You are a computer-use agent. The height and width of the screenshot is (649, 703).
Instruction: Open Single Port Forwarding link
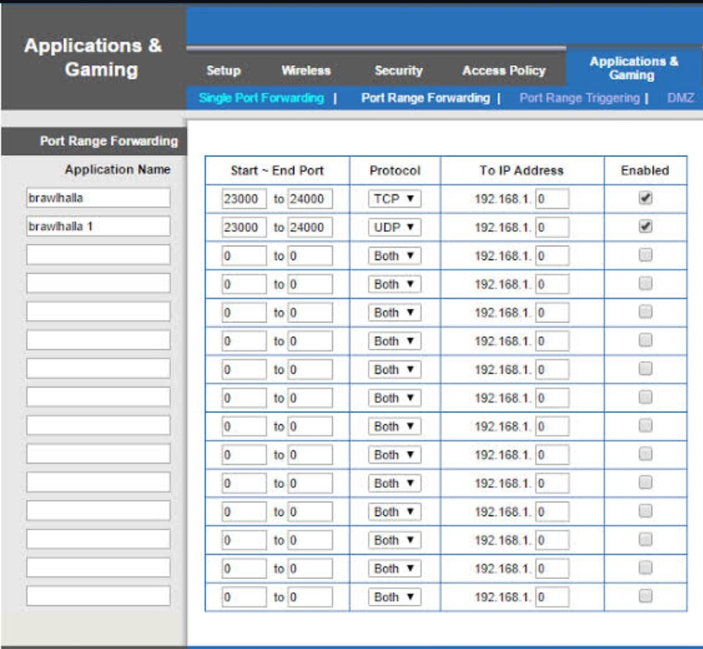tap(261, 98)
